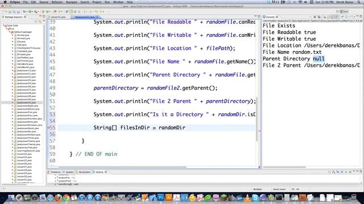The width and height of the screenshot is (364, 204).
Task: Click 'File Name random.txt' console line
Action: [292, 52]
